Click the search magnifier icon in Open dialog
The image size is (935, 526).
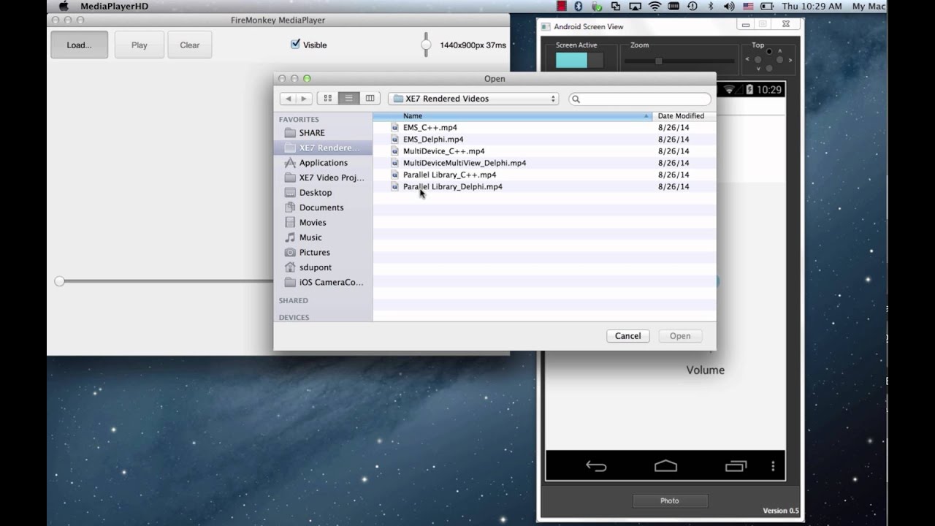point(576,99)
